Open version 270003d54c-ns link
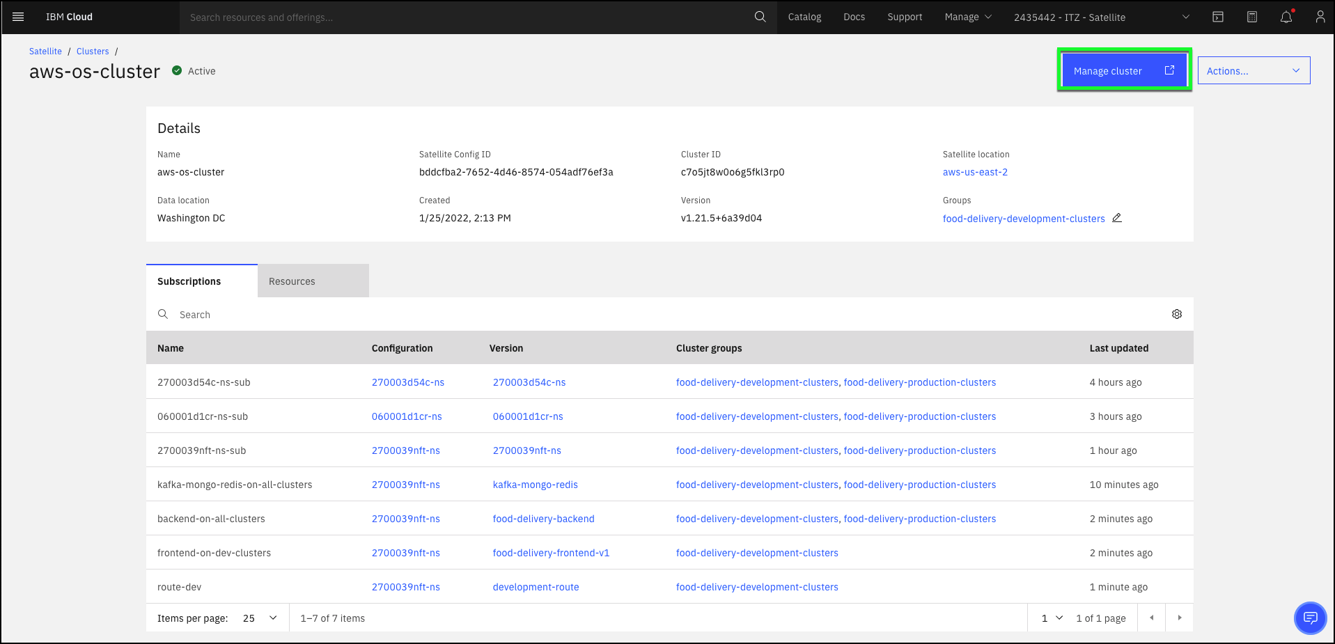Viewport: 1335px width, 644px height. tap(529, 382)
